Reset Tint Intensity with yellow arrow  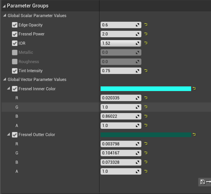(x=146, y=71)
